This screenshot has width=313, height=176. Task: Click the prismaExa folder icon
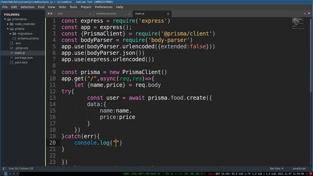click(9, 20)
